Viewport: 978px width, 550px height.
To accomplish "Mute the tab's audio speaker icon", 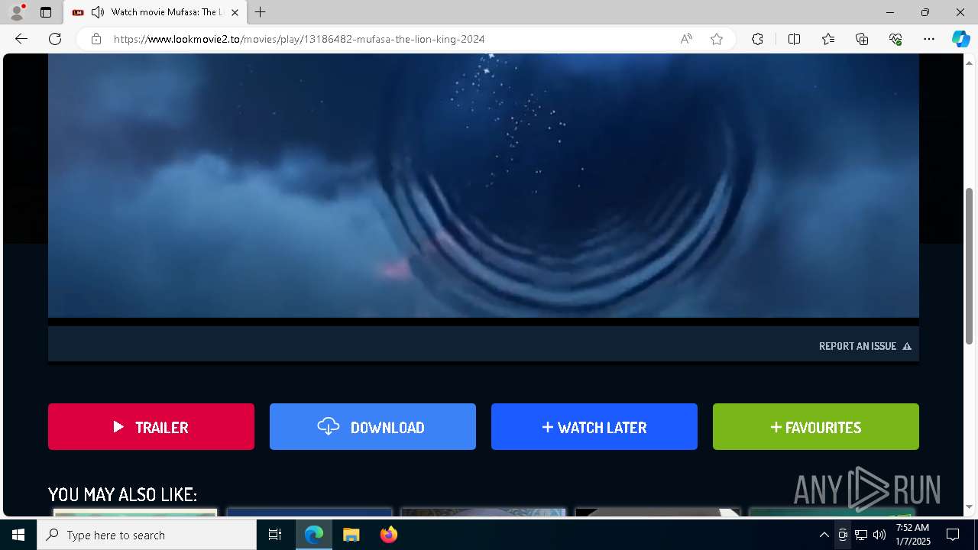I will click(98, 12).
